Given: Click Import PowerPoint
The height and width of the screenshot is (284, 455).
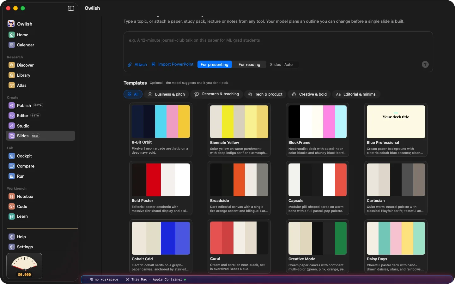Looking at the screenshot, I should pyautogui.click(x=173, y=64).
